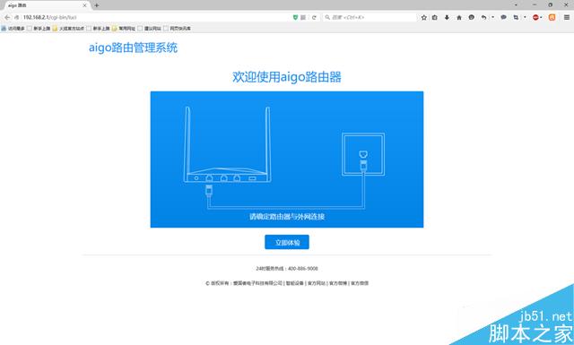Click the 欢迎使用aigo路由器 heading
Screen dimensions: 574x345
(287, 77)
